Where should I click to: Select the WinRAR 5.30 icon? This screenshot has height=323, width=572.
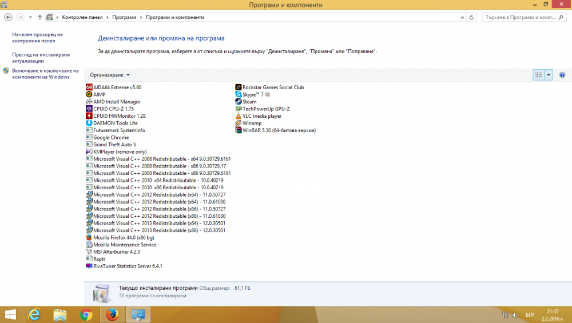[238, 130]
